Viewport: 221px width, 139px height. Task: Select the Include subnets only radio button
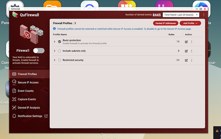coord(60,51)
